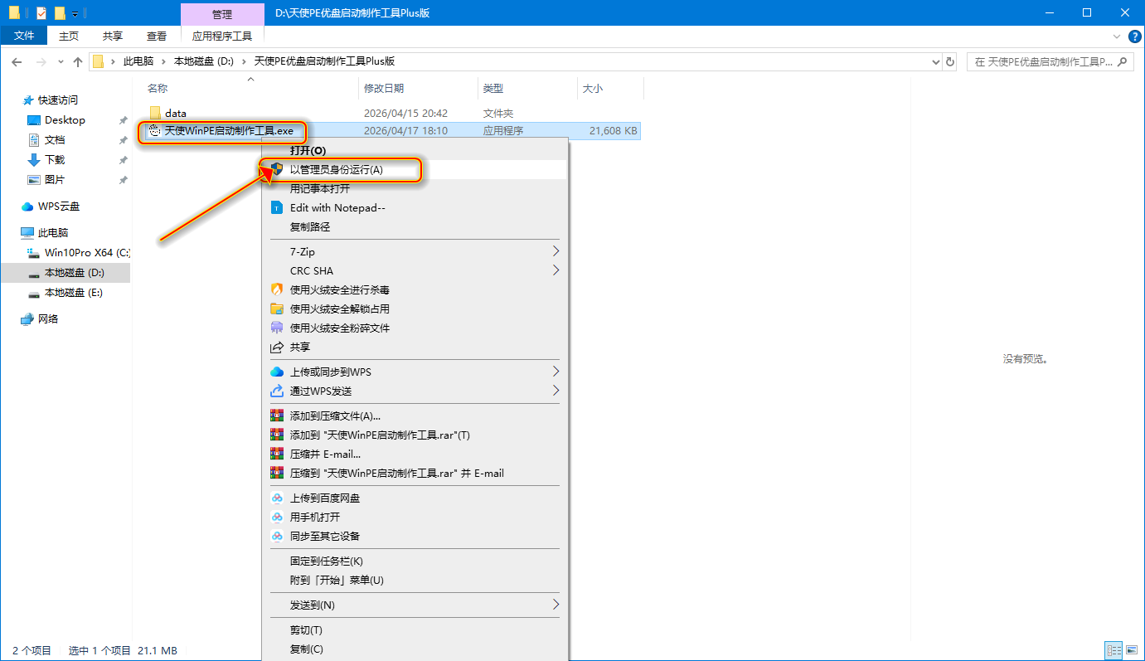This screenshot has height=661, width=1145.
Task: Open the 文件 ribbon tab
Action: tap(24, 36)
